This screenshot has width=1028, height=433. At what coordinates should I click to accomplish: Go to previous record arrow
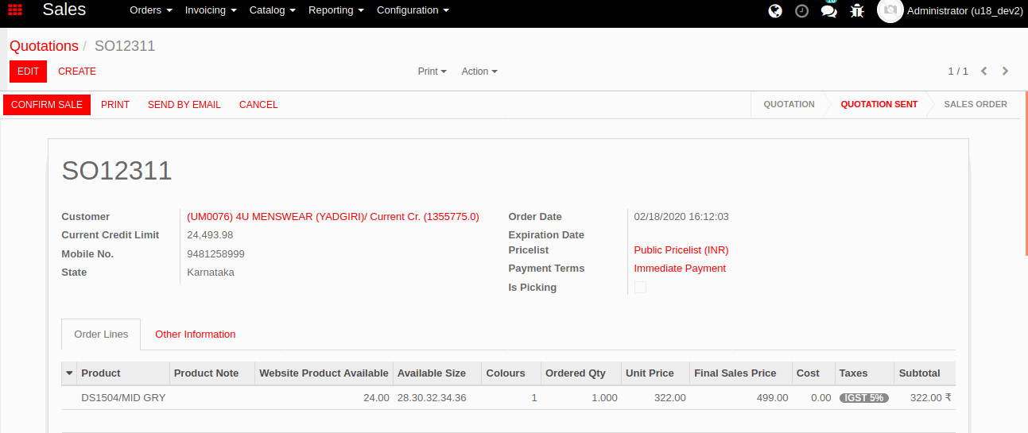click(983, 72)
